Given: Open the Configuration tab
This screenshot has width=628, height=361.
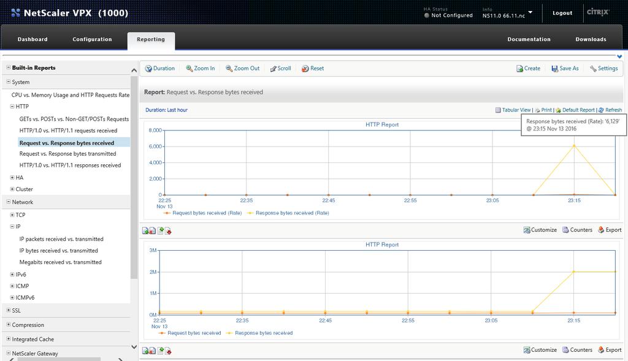Looking at the screenshot, I should [x=92, y=39].
